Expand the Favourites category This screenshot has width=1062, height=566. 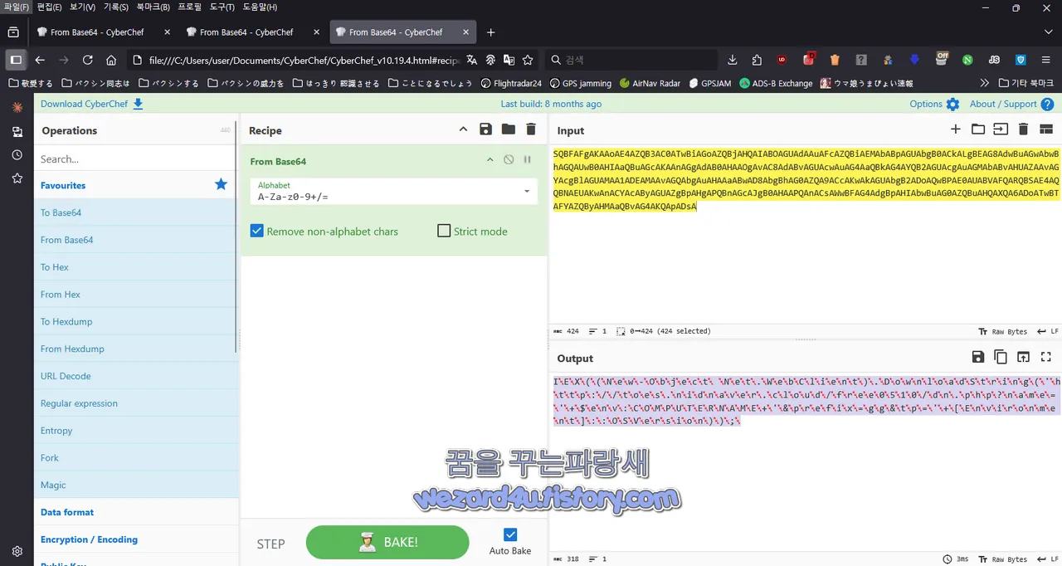(135, 185)
